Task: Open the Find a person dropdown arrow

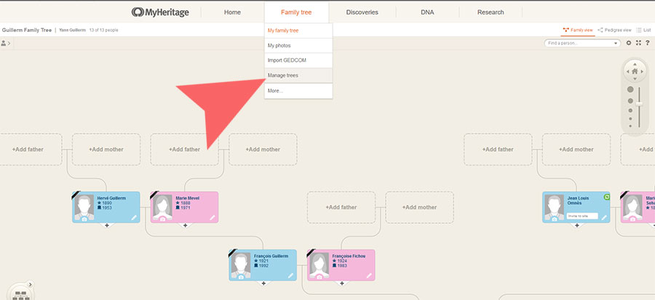Action: [x=616, y=44]
